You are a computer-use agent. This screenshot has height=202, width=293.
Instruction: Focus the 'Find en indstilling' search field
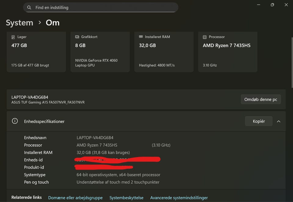(100, 7)
